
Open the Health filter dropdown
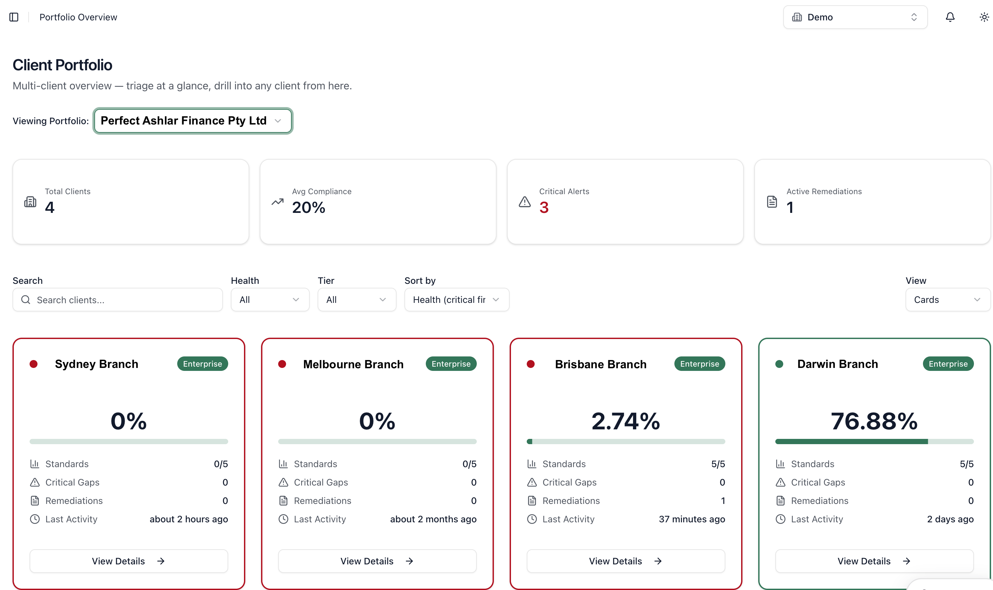click(270, 300)
